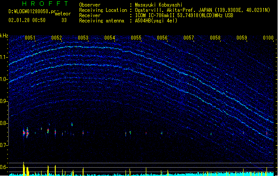278x176 pixels.
Task: Click the A504HB(yagi 4el) antenna text
Action: (156, 21)
